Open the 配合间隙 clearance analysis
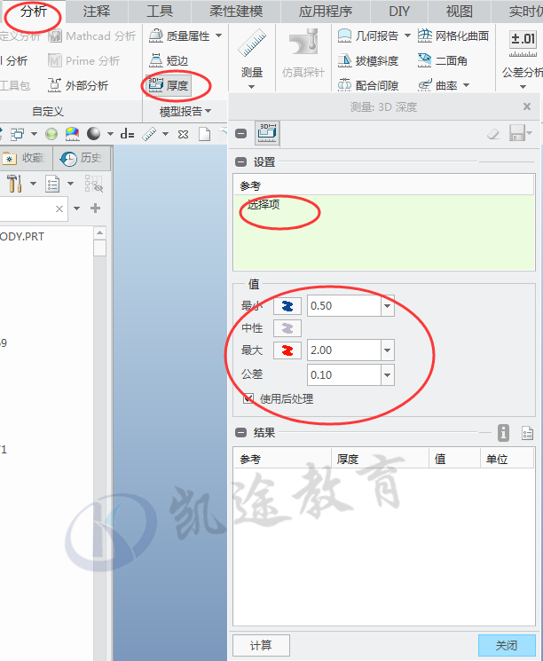 click(x=368, y=85)
